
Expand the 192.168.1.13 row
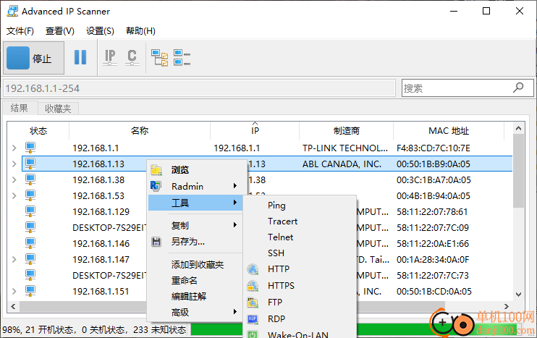tap(14, 164)
